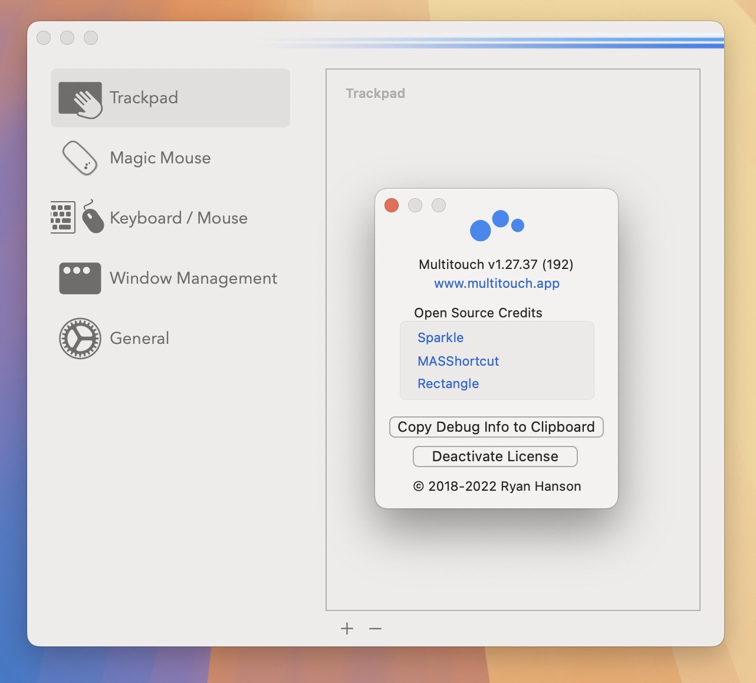Image resolution: width=756 pixels, height=683 pixels.
Task: Copy Debug Info to Clipboard
Action: (x=497, y=427)
